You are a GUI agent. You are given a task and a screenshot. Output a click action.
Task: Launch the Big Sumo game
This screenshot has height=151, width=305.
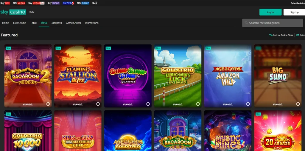278,76
